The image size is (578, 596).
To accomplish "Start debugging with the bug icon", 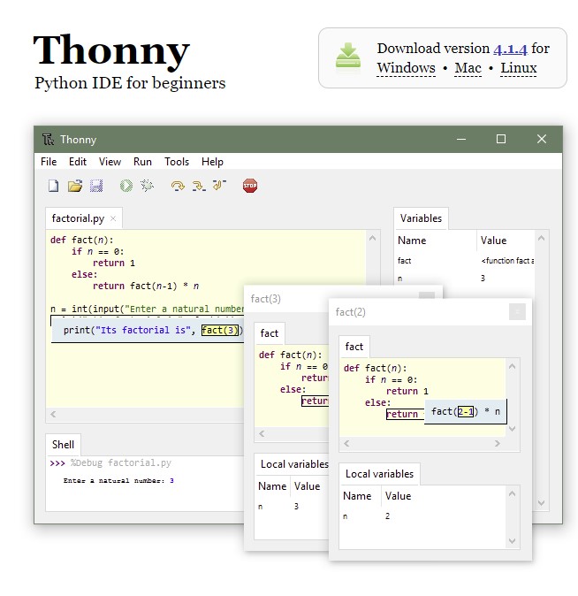I will [148, 186].
